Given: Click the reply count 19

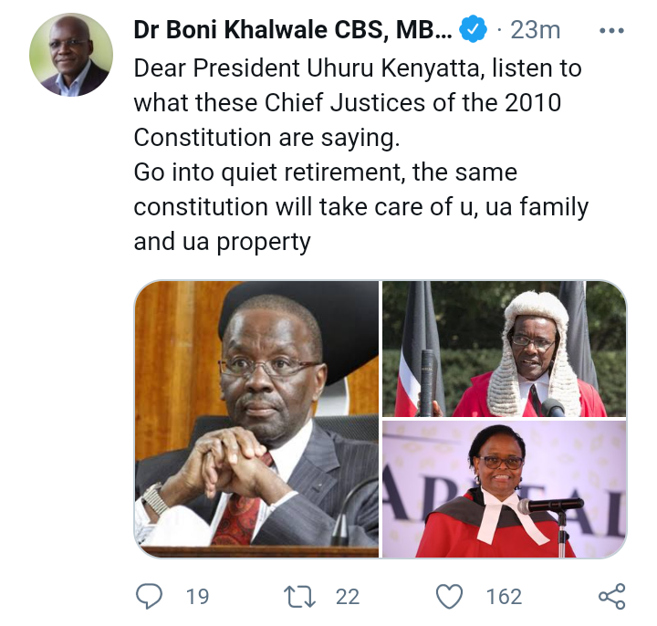Looking at the screenshot, I should point(197,597).
